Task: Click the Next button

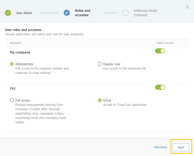Action: [x=181, y=147]
